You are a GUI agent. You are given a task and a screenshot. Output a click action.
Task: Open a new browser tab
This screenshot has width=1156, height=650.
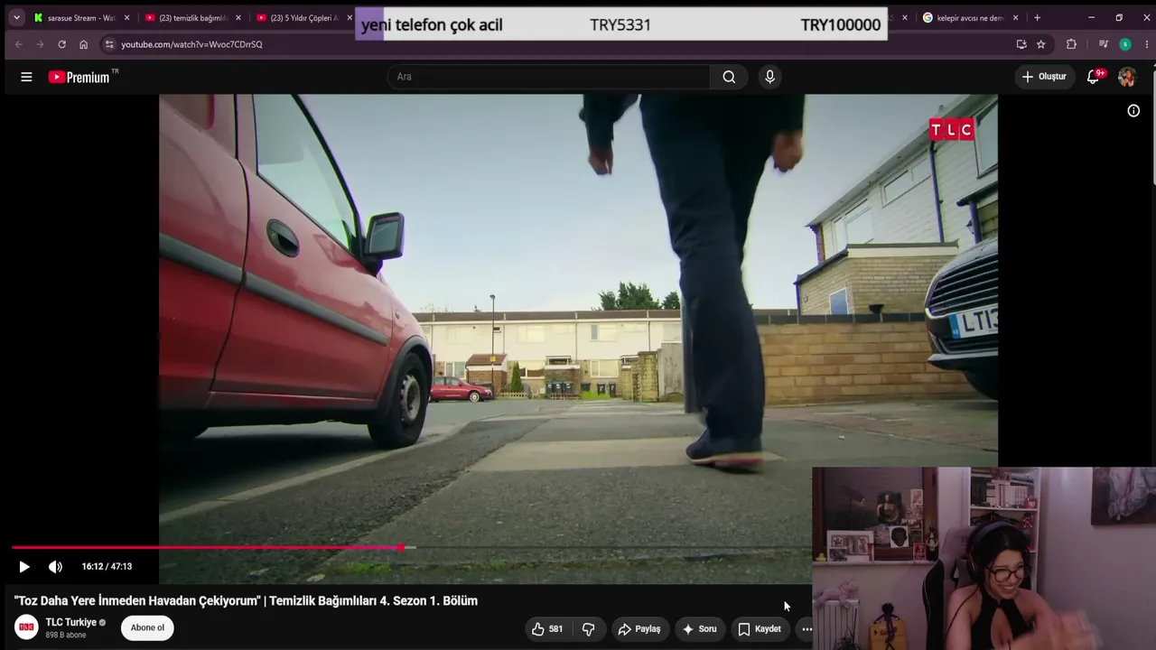pyautogui.click(x=1037, y=18)
